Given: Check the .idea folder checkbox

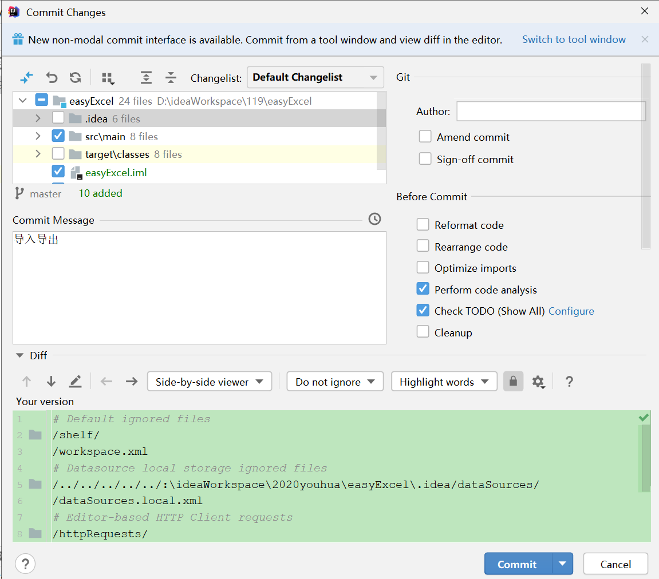Looking at the screenshot, I should coord(58,118).
